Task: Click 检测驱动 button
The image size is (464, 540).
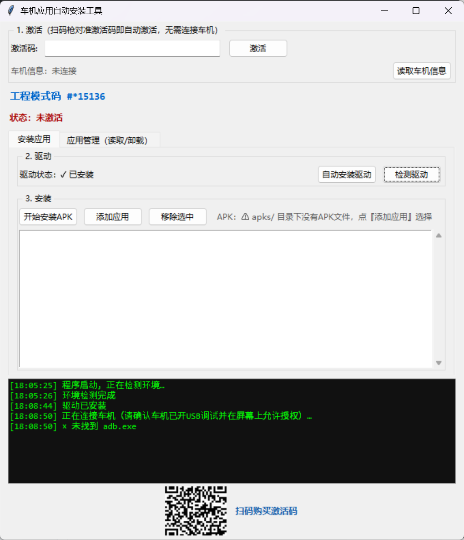Action: tap(412, 175)
